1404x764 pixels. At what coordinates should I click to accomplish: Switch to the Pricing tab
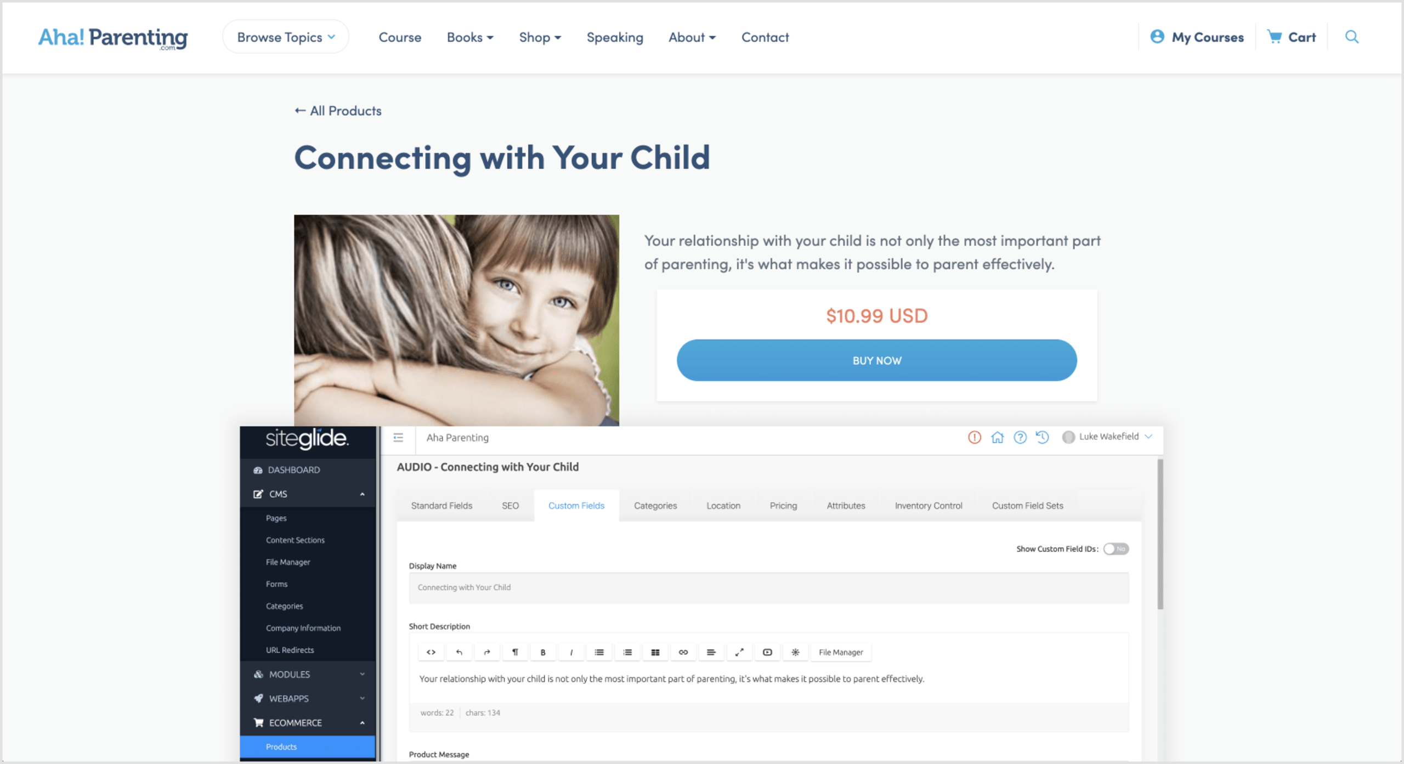[x=783, y=505]
